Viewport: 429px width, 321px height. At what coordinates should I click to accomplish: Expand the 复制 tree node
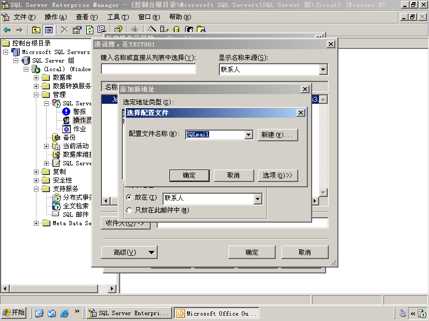[x=36, y=172]
